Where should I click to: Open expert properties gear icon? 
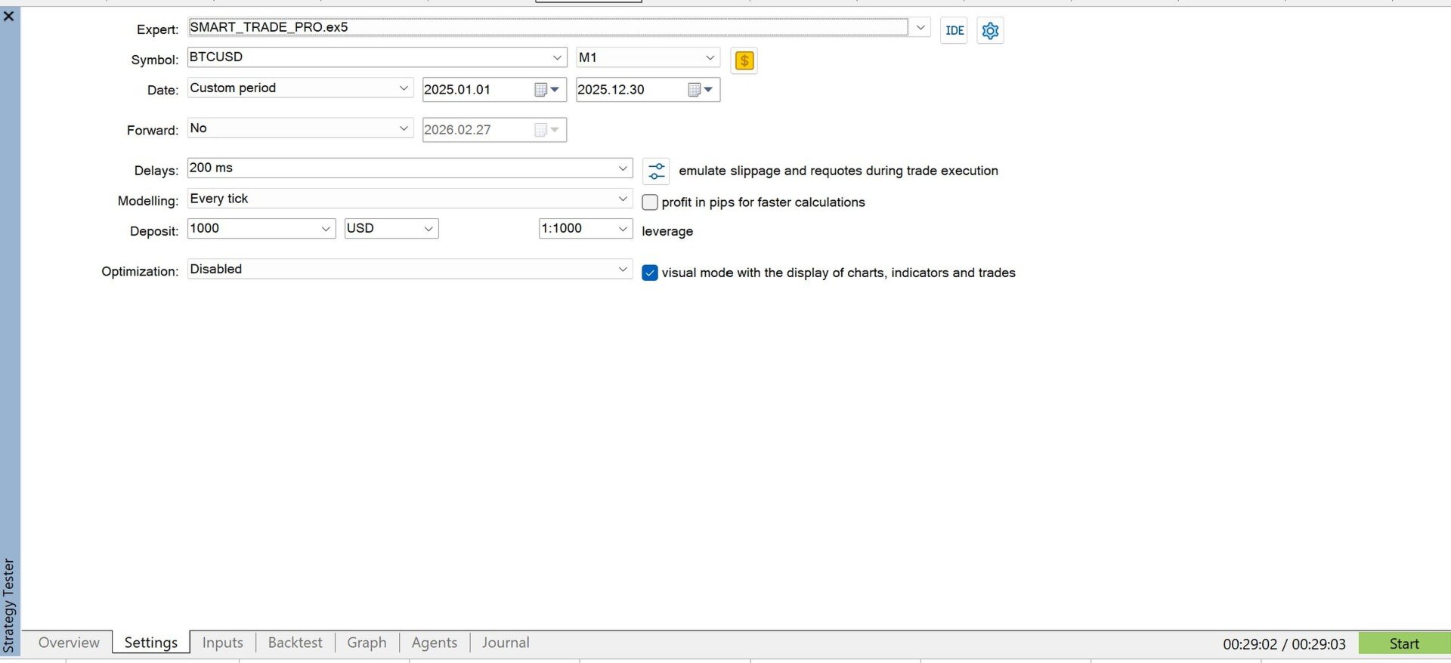[x=990, y=30]
